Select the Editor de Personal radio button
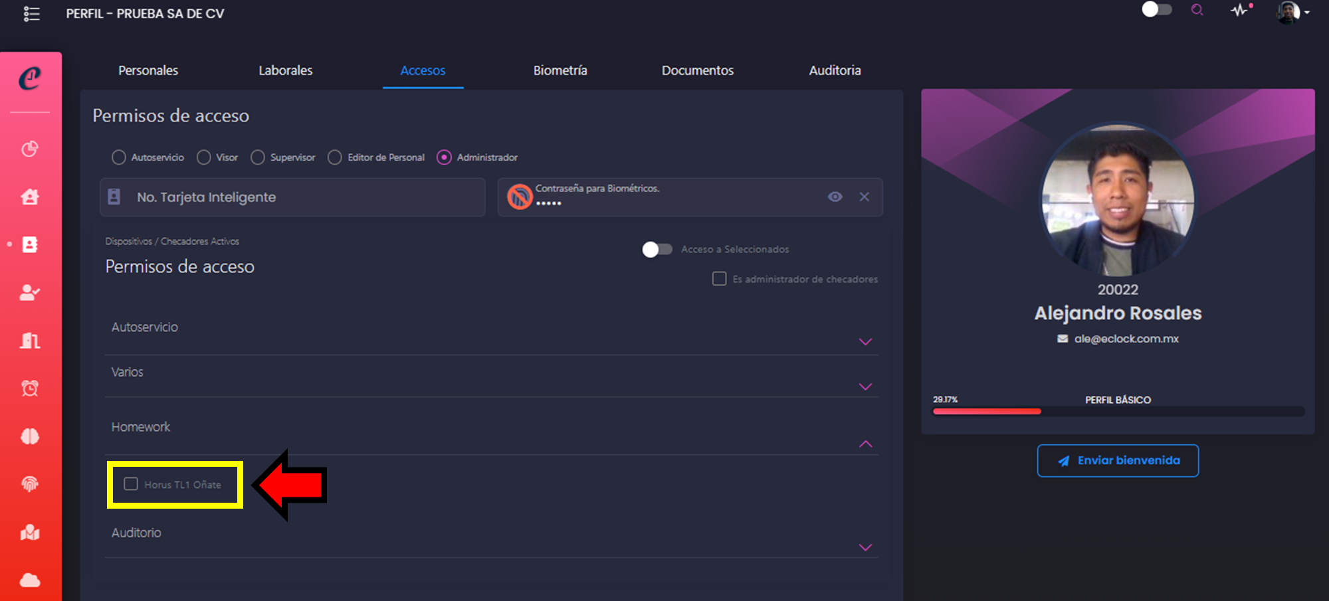 click(335, 157)
